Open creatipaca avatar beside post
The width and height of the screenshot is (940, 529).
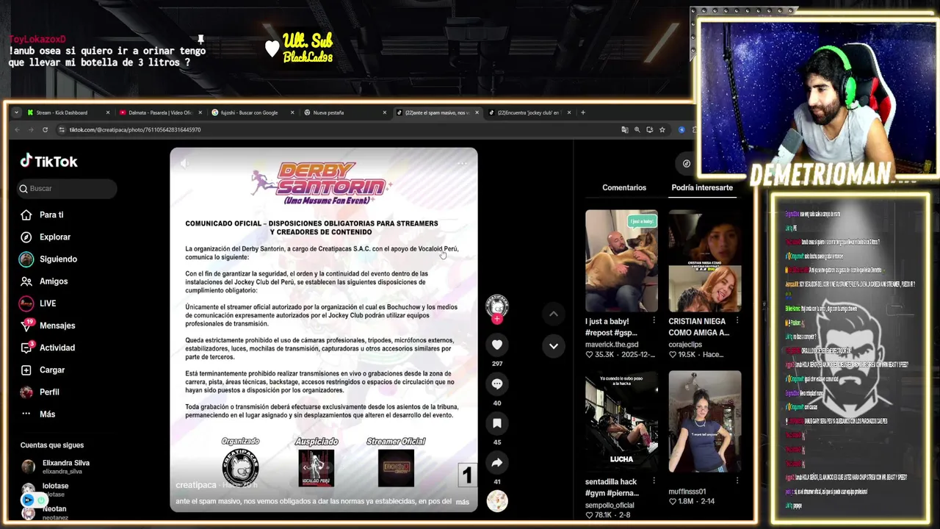[497, 306]
